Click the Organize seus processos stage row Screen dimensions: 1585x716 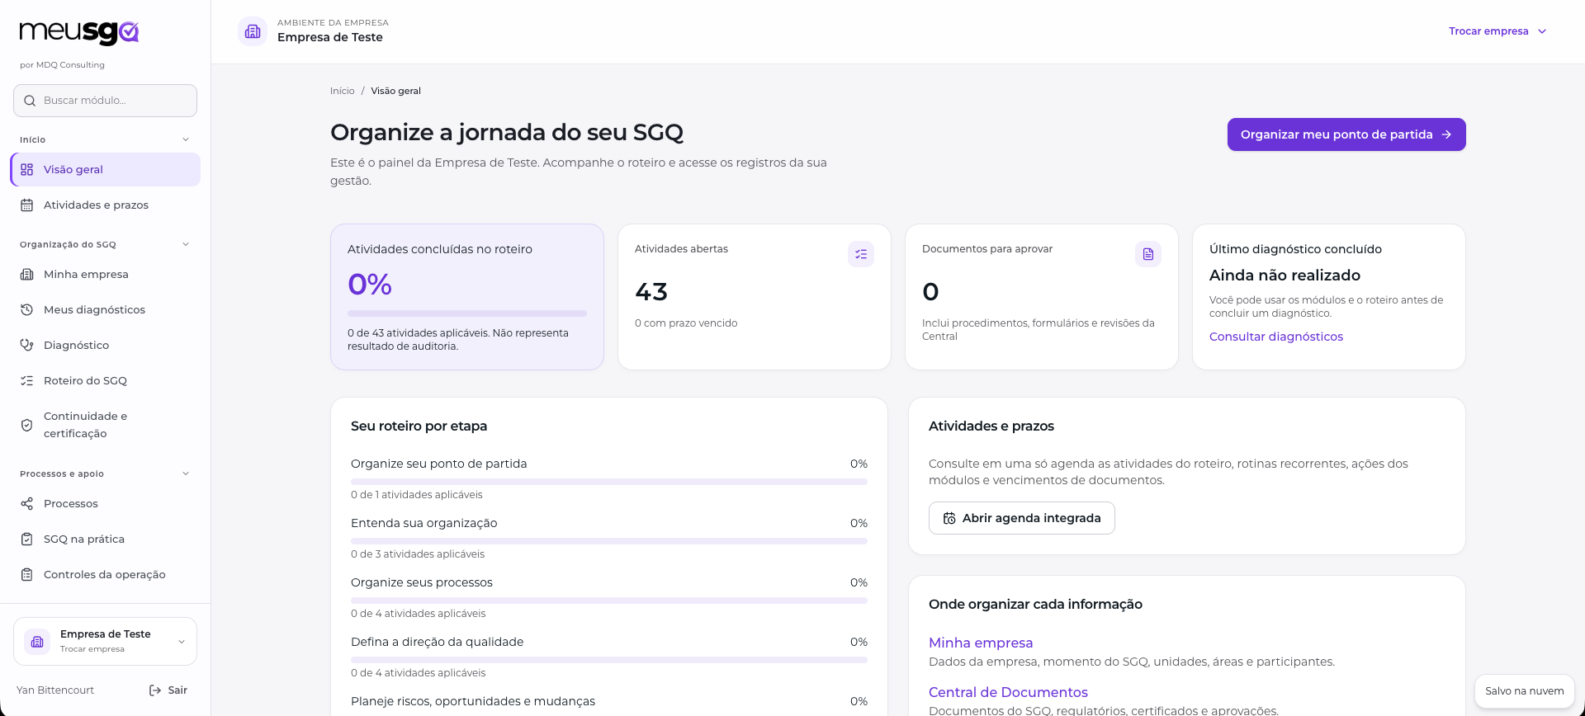[x=609, y=597]
